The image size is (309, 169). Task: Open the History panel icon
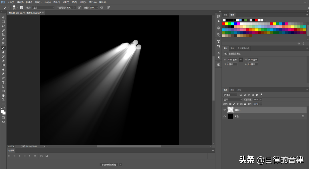pos(219,16)
